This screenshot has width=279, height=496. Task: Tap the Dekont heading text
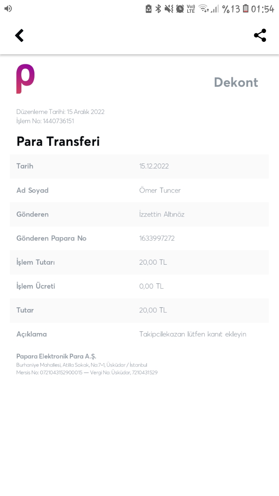[236, 82]
